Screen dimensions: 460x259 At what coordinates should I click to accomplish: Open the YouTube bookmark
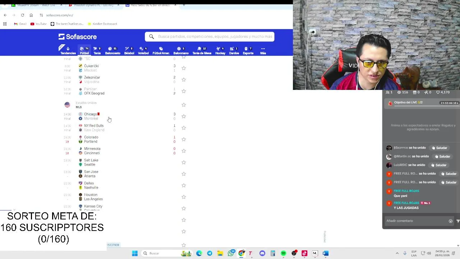(38, 24)
